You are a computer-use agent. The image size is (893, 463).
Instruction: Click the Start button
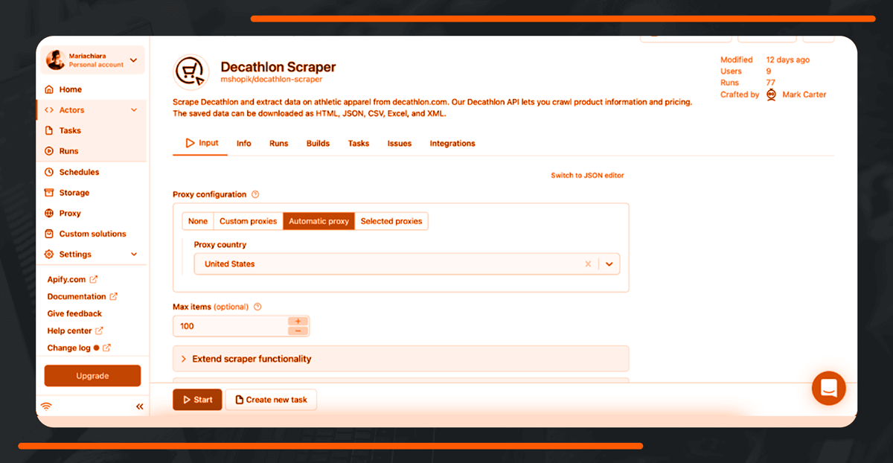coord(197,400)
